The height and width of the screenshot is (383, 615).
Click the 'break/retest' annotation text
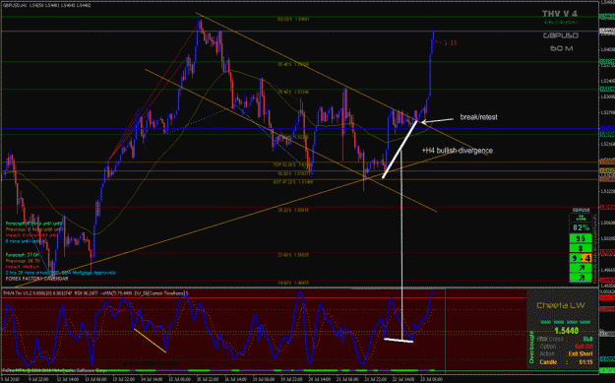coord(478,117)
